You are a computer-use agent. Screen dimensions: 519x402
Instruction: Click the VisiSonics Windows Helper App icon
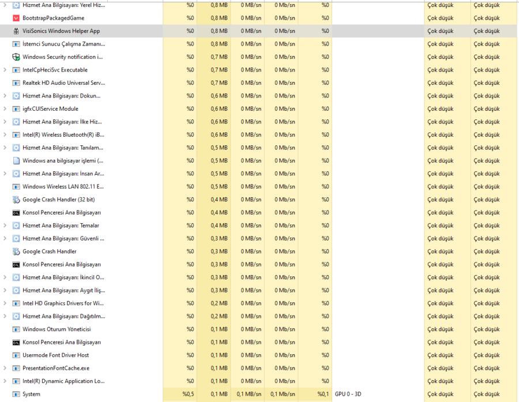[16, 31]
